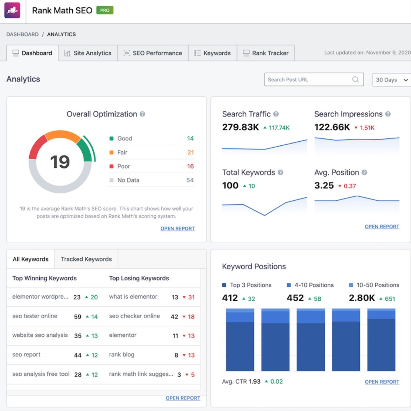Open the Keywords tab
This screenshot has height=411, width=411.
213,53
